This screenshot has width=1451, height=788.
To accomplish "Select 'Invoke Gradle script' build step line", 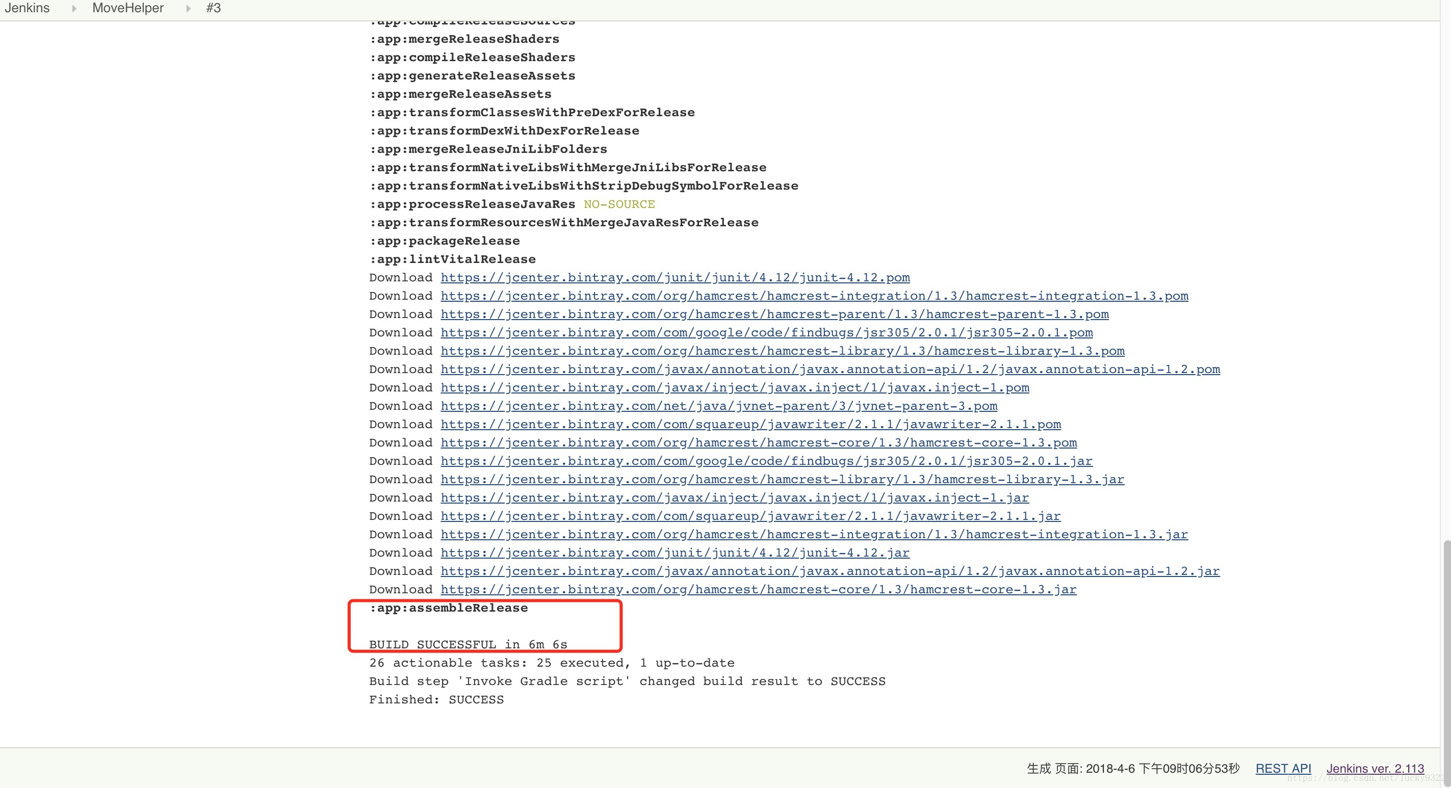I will (628, 681).
